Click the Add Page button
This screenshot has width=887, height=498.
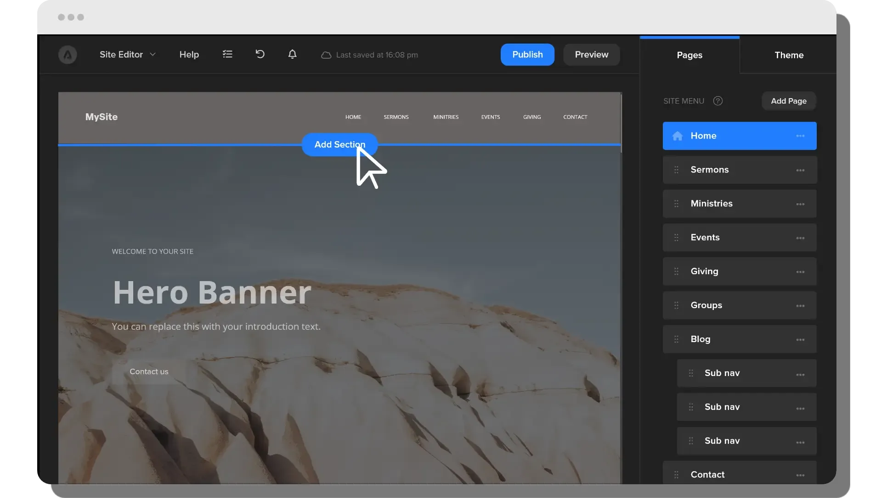pos(788,101)
